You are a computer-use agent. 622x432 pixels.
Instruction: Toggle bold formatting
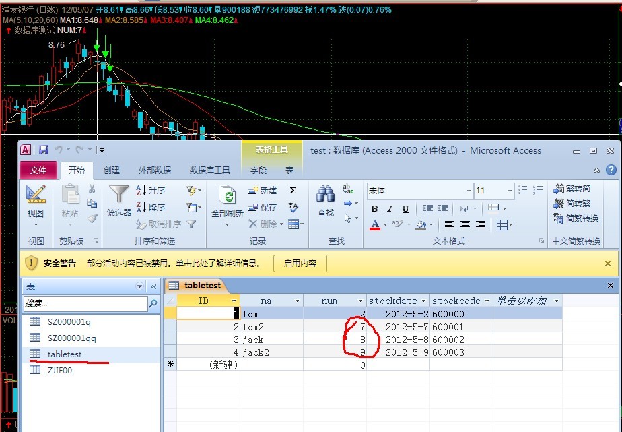click(x=374, y=208)
